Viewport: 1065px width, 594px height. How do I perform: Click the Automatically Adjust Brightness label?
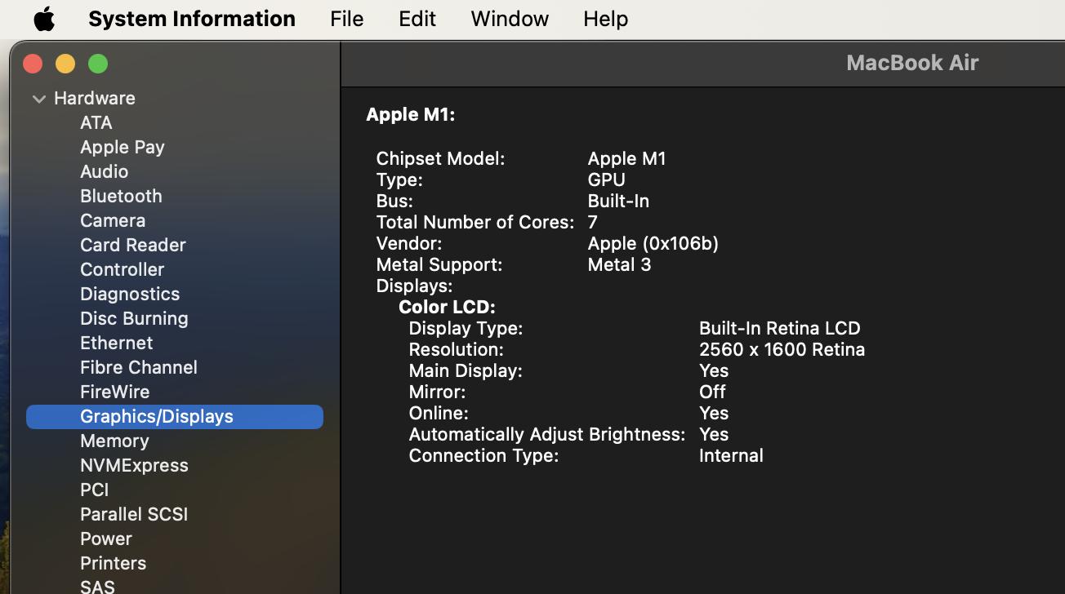546,434
